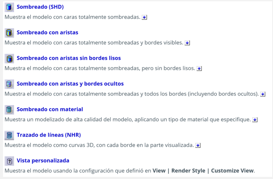The image size is (273, 179).
Task: Expand details after 'sombreadas y bordes visibles' text
Action: pos(187,43)
